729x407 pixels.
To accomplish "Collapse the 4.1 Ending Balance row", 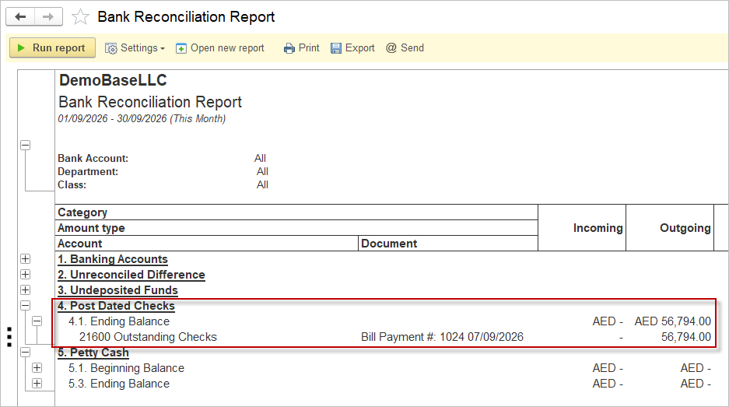I will [x=37, y=321].
